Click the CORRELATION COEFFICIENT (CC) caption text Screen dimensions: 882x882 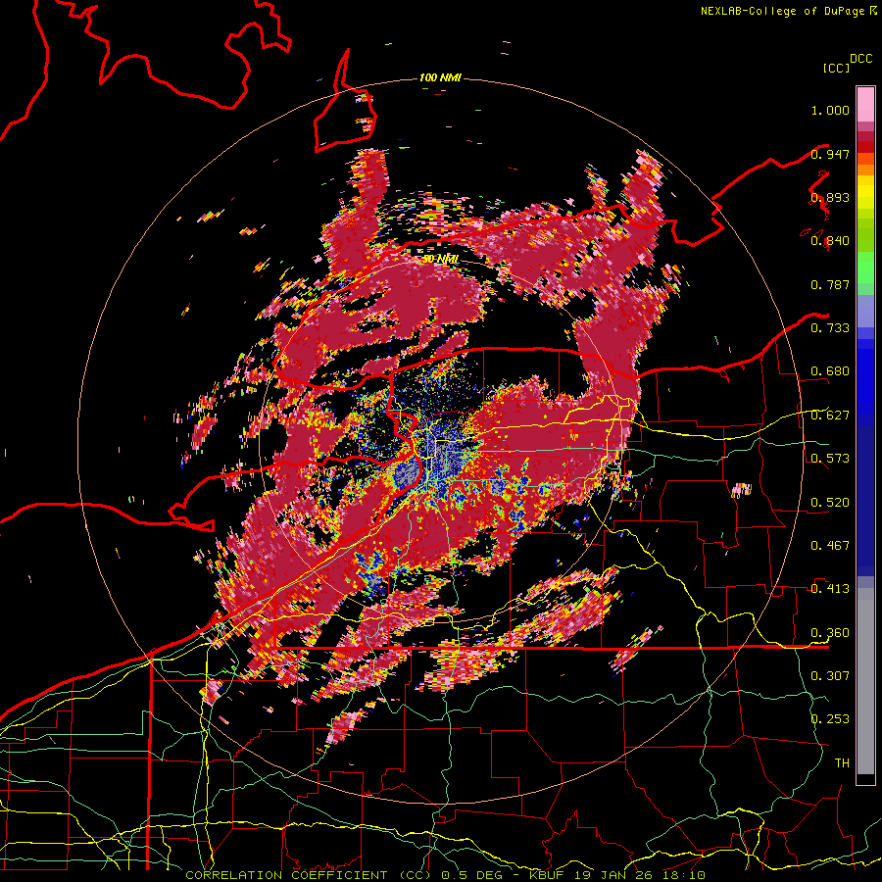(309, 875)
